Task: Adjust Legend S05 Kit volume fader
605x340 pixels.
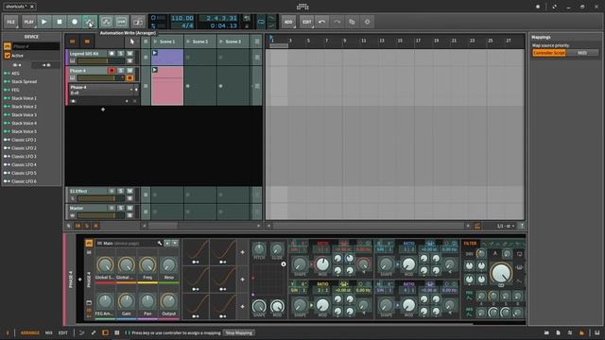Action: pos(101,60)
